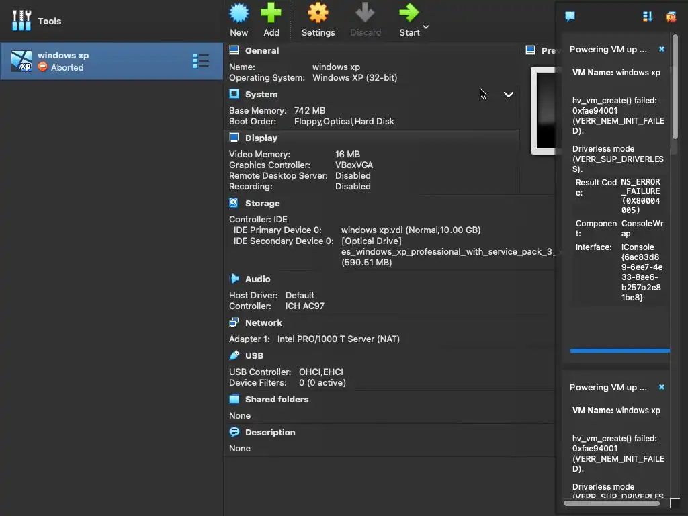The image size is (688, 516).
Task: Click the Discard toolbar icon
Action: (x=365, y=13)
